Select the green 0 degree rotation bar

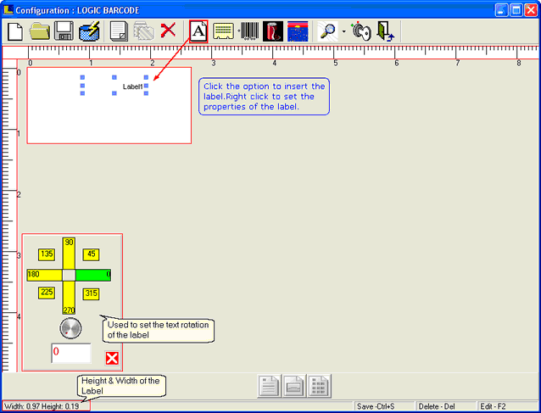pos(93,275)
